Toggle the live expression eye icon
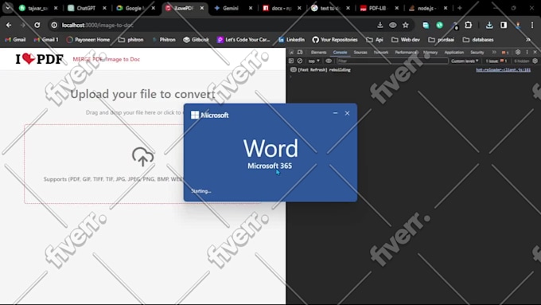This screenshot has width=541, height=305. click(329, 61)
